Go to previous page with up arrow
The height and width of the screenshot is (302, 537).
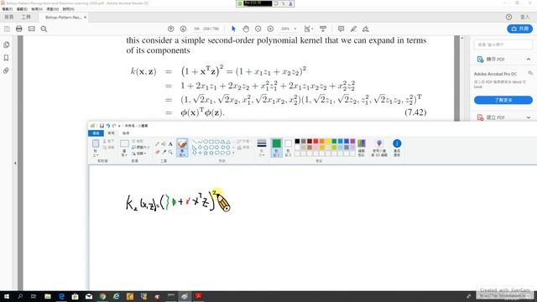click(x=170, y=29)
